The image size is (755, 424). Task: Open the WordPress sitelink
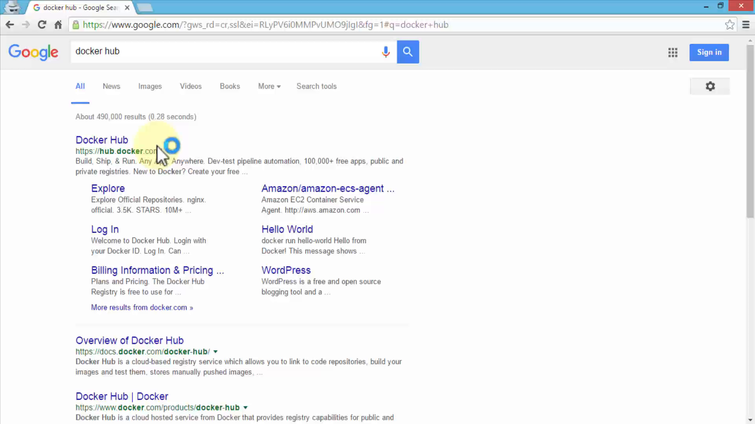pyautogui.click(x=286, y=270)
